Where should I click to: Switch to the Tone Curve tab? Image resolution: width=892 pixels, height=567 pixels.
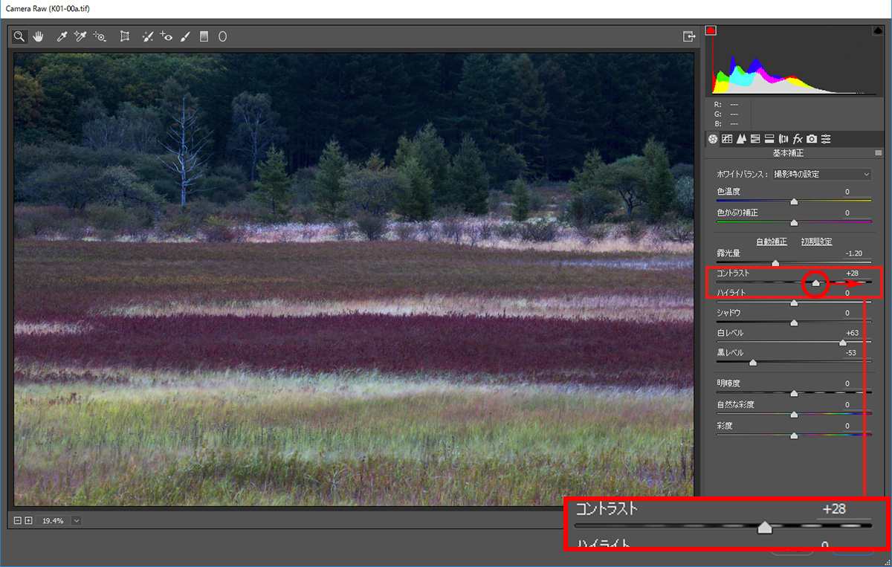727,139
